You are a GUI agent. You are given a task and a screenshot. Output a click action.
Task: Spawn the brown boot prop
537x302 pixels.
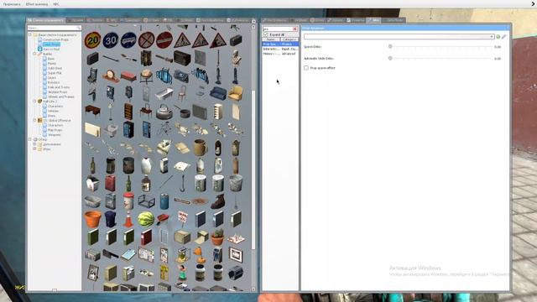[218, 200]
